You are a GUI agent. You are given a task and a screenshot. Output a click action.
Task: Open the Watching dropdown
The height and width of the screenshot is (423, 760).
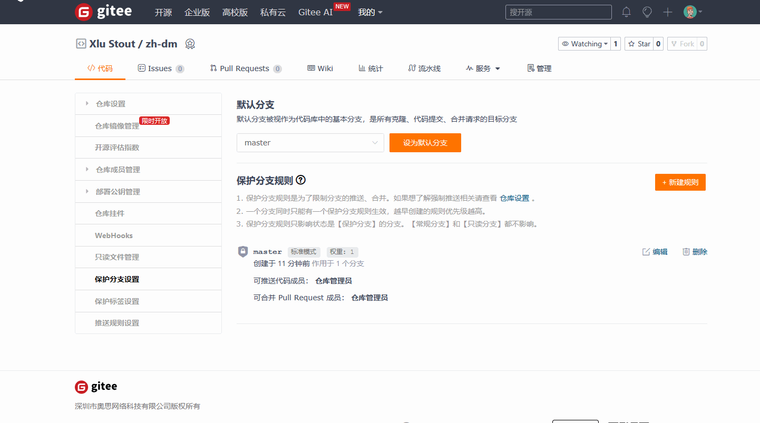click(584, 44)
